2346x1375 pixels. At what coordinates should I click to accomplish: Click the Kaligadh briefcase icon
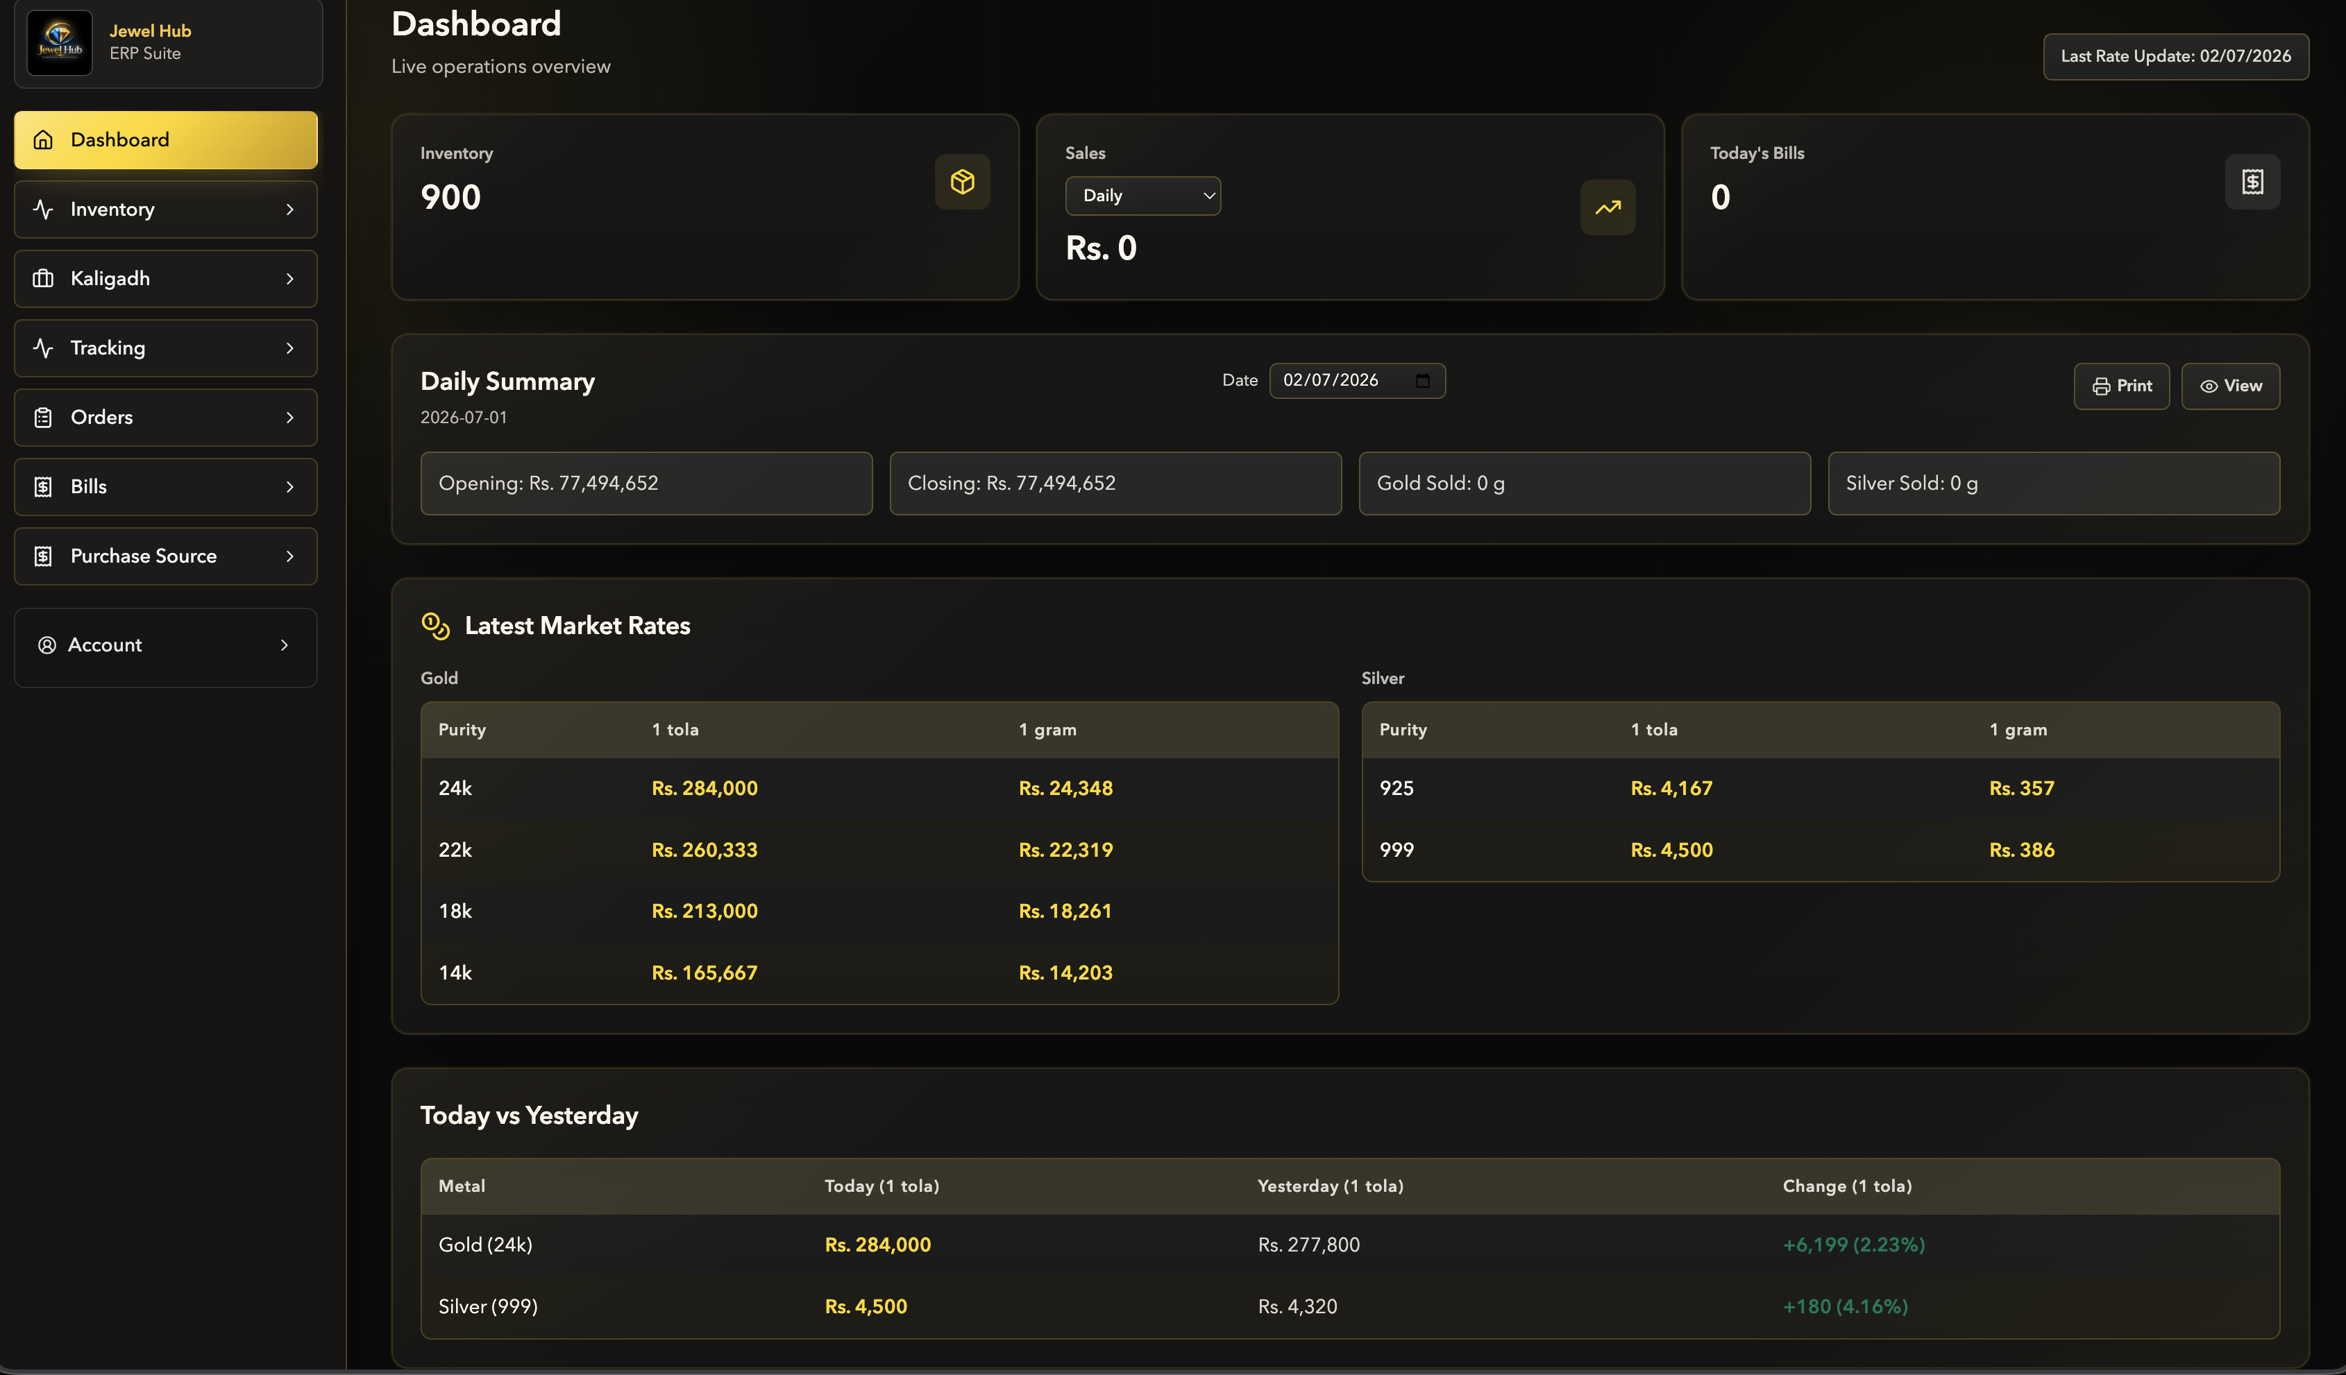click(43, 278)
